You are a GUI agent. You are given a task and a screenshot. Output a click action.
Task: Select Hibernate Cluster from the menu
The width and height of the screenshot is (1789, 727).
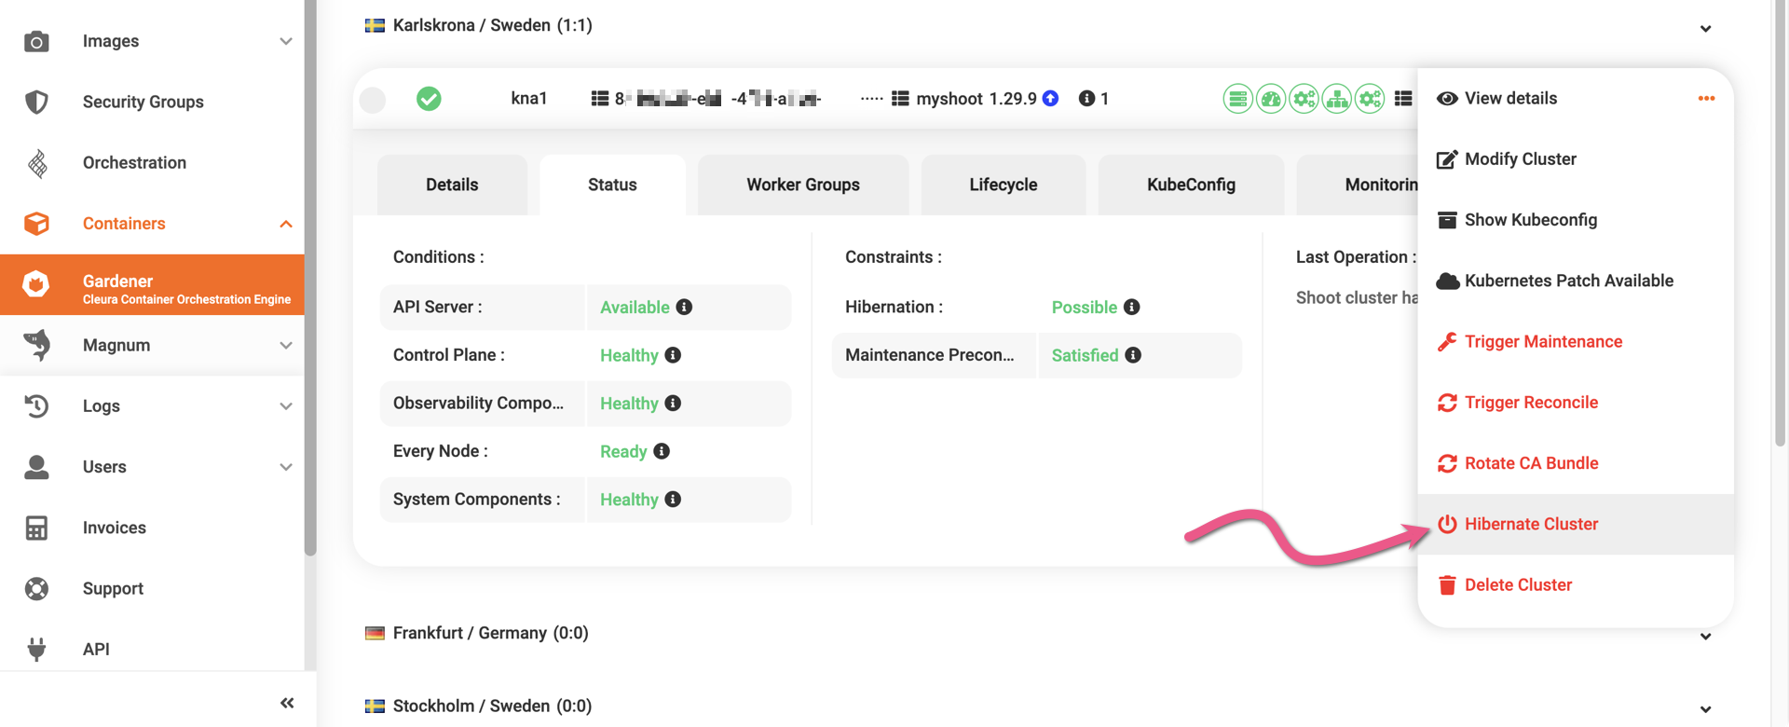(1530, 524)
